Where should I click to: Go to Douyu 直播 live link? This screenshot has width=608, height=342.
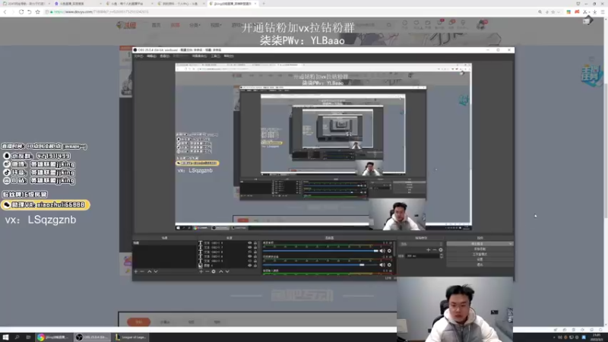point(176,25)
